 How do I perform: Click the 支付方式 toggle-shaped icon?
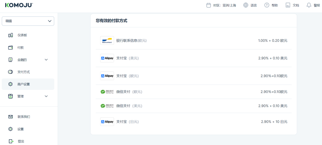click(x=10, y=72)
